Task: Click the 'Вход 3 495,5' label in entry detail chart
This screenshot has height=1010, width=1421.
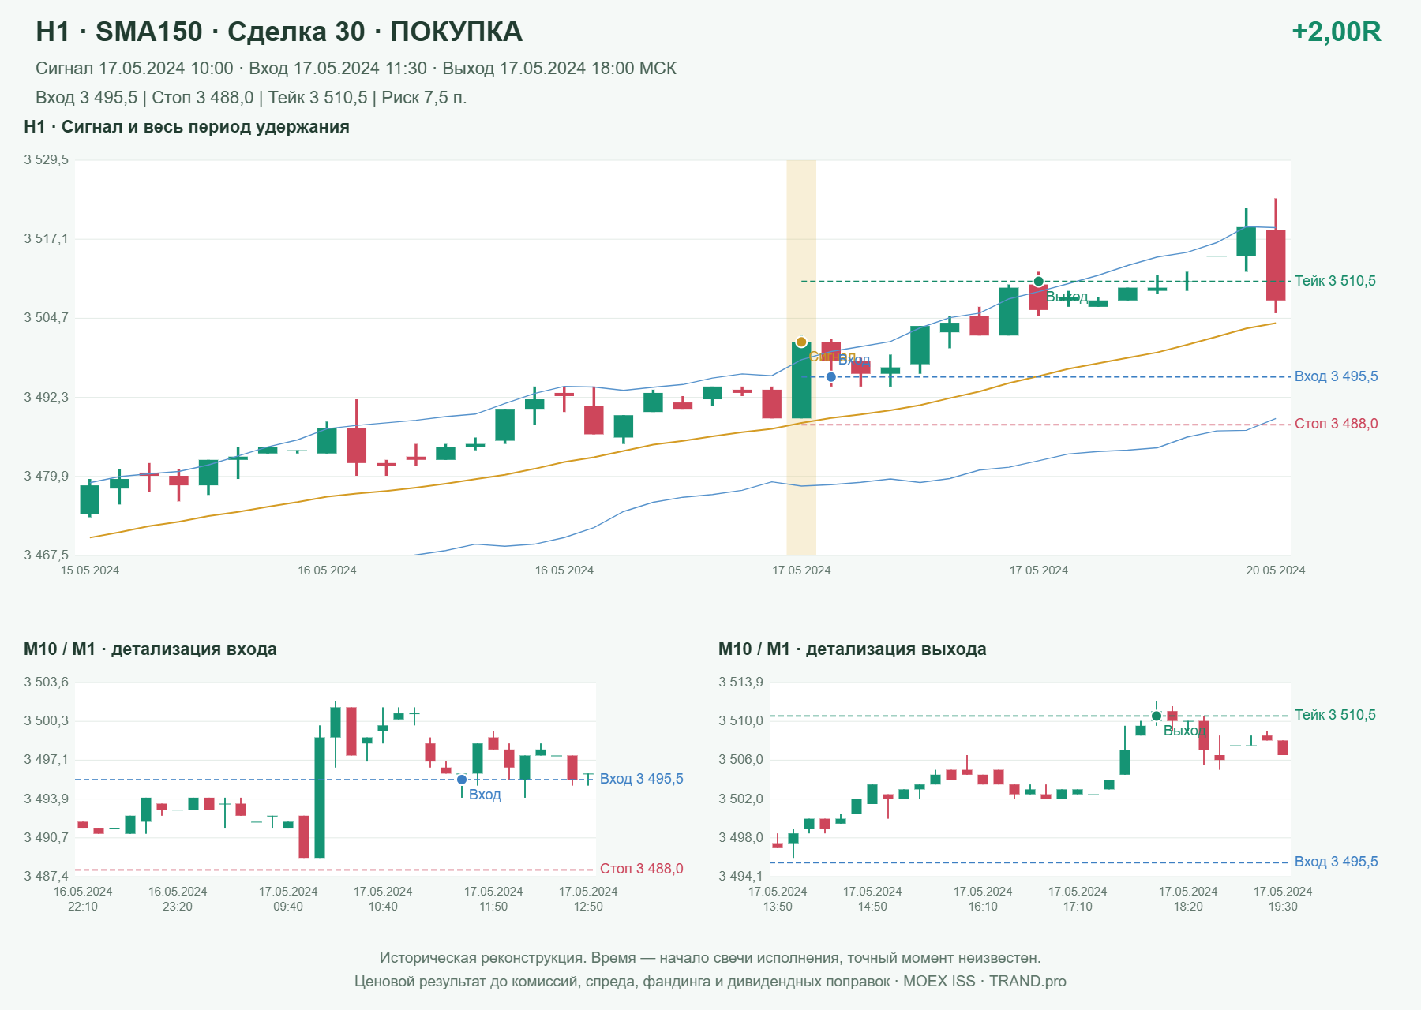Action: click(x=642, y=779)
